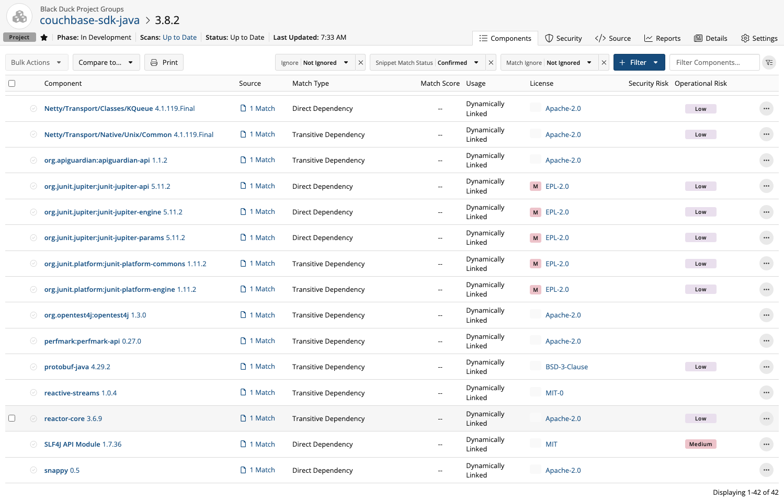The image size is (784, 500).
Task: Switch to the Details tab
Action: pyautogui.click(x=710, y=38)
